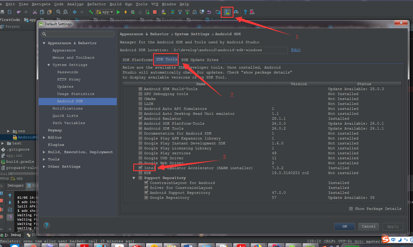The width and height of the screenshot is (413, 247).
Task: Click the SDK Manager toolbar icon
Action: point(227,12)
